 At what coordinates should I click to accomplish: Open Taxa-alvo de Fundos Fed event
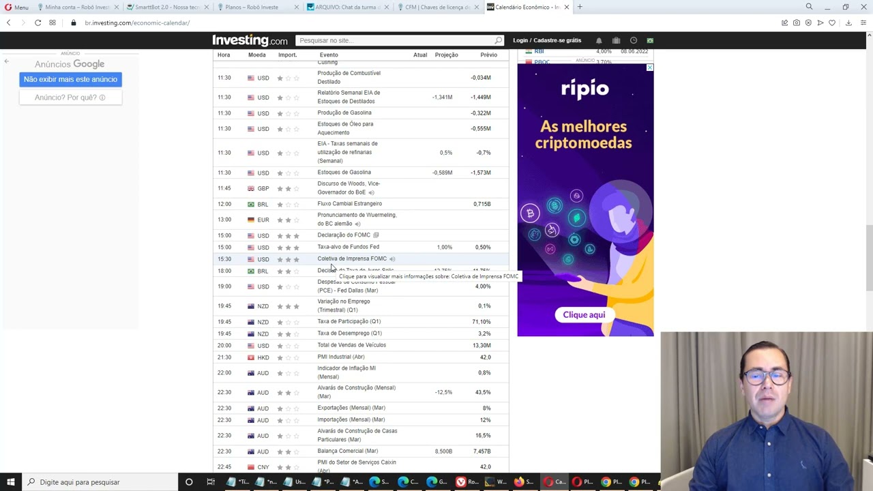(348, 247)
